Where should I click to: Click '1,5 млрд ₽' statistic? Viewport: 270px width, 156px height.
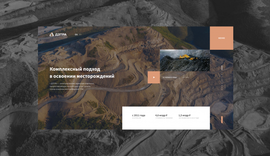click(184, 116)
